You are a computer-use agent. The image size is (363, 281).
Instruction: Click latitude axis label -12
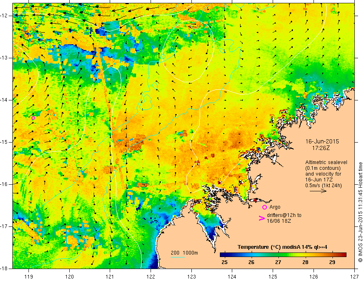point(5,16)
